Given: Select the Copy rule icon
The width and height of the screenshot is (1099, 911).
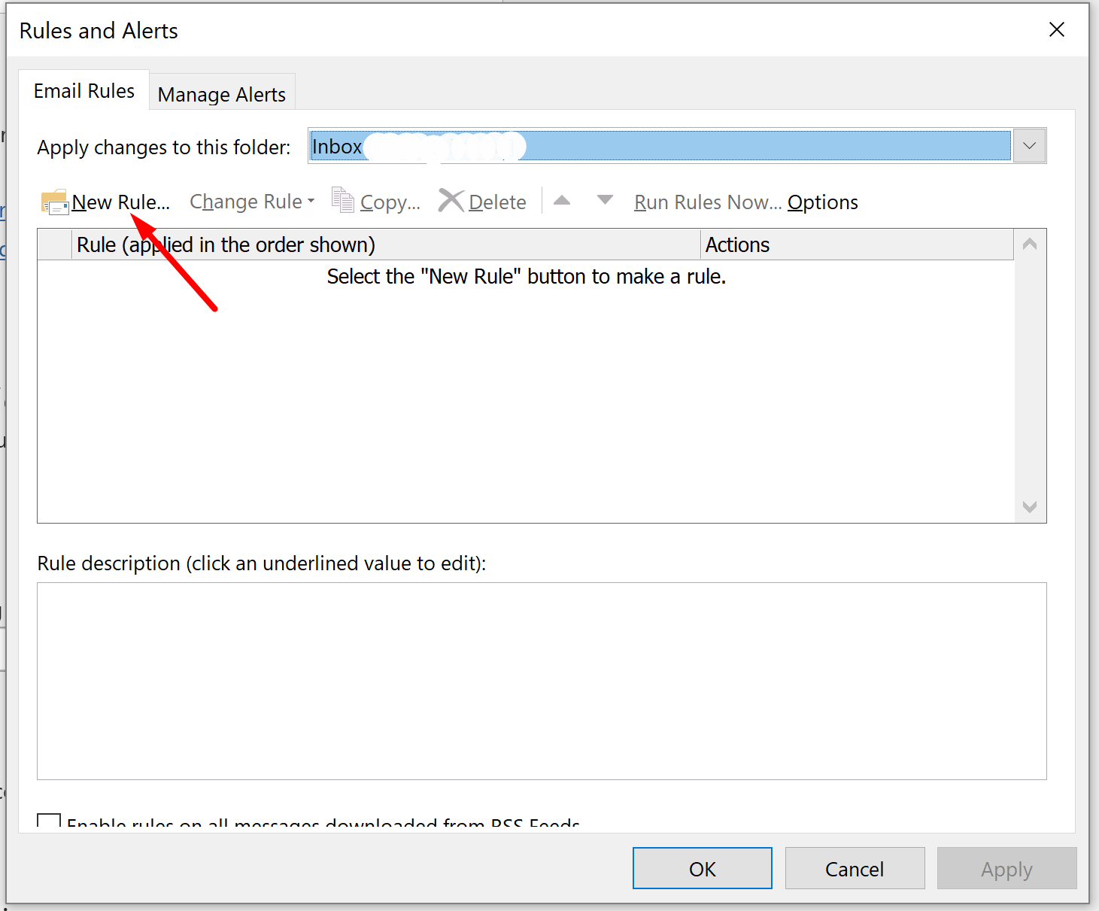Looking at the screenshot, I should (343, 200).
